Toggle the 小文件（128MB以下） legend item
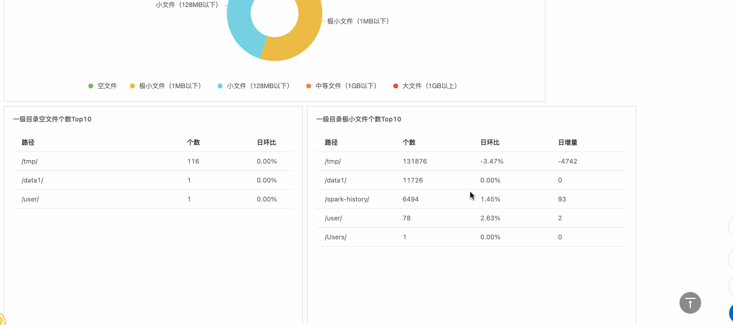The width and height of the screenshot is (733, 325). click(255, 86)
